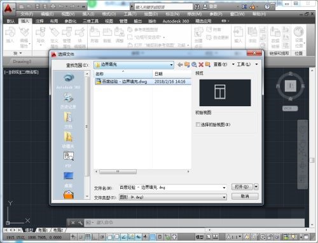Screen dimensions: 318x243
Task: Click the AutoCAD application menu logo
Action: (8, 8)
